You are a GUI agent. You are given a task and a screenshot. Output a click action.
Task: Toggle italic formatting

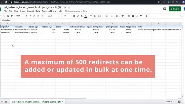[78, 16]
